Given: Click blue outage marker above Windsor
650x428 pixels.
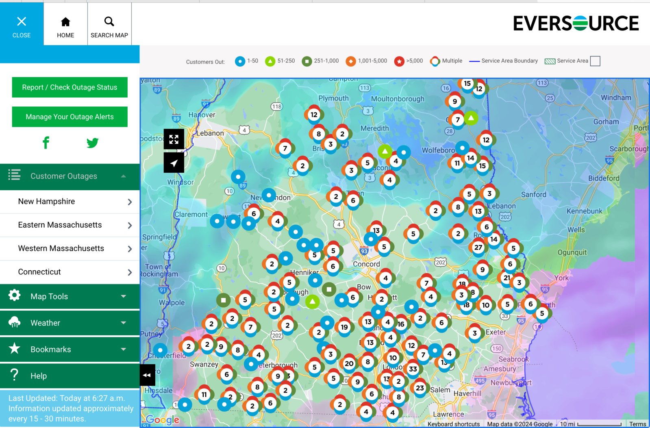Looking at the screenshot, I should (x=238, y=177).
